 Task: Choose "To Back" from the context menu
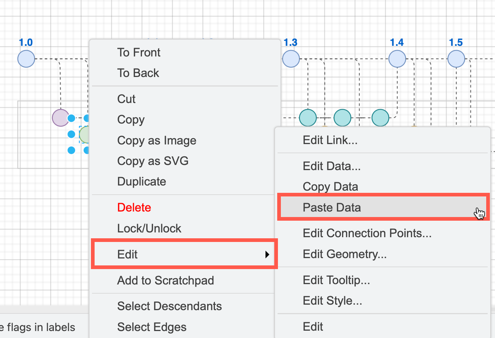click(138, 73)
